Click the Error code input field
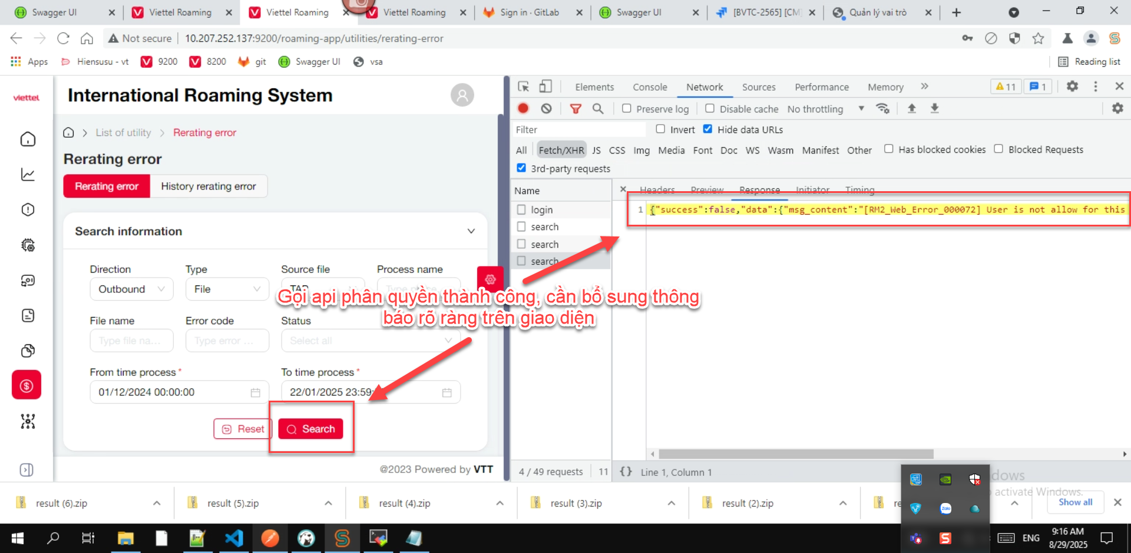Screen dimensions: 1131x553 pos(227,341)
